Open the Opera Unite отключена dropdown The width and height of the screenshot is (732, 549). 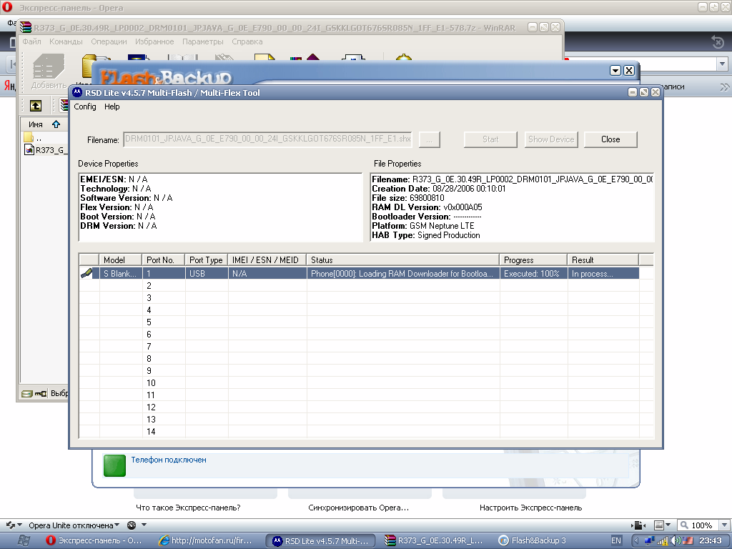pyautogui.click(x=74, y=525)
